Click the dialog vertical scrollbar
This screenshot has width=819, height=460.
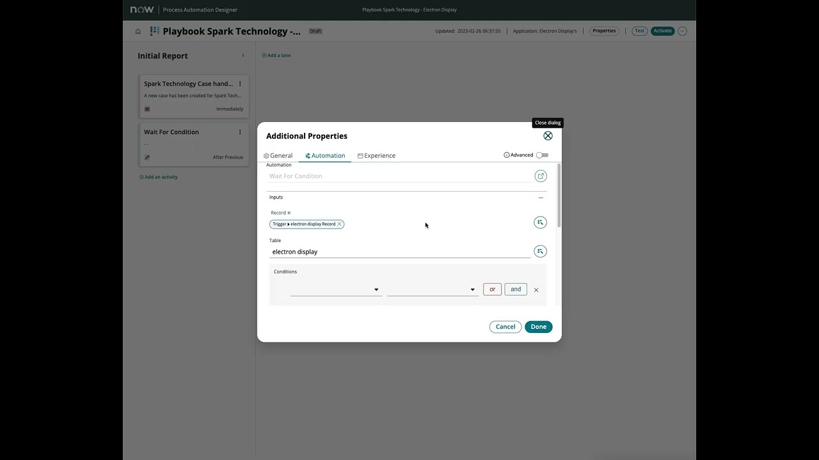point(559,195)
